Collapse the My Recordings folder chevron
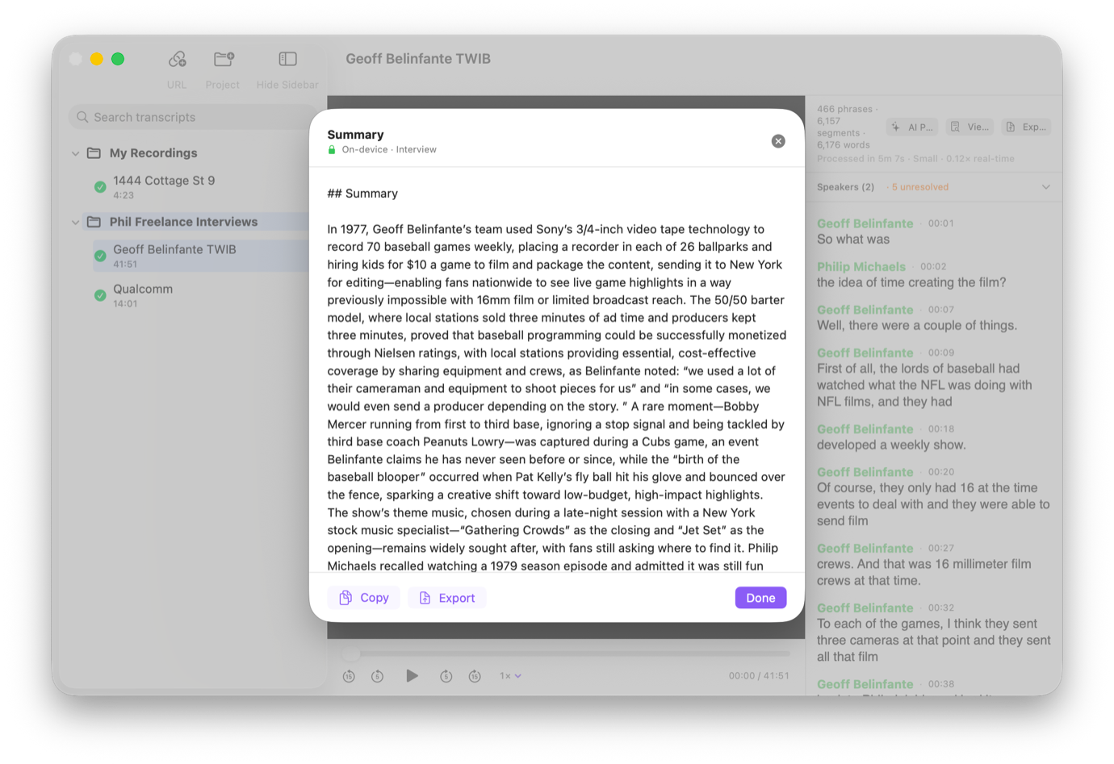 coord(76,153)
